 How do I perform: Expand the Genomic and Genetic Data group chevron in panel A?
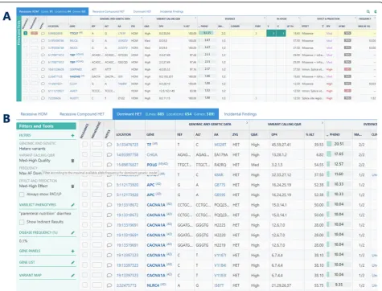pyautogui.click(x=142, y=18)
